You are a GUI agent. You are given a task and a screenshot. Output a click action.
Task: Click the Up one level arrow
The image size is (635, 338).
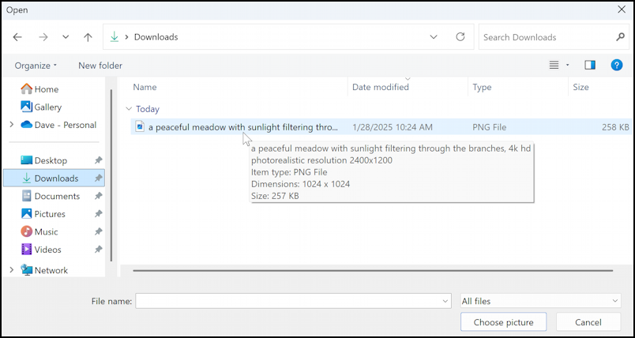pyautogui.click(x=88, y=37)
